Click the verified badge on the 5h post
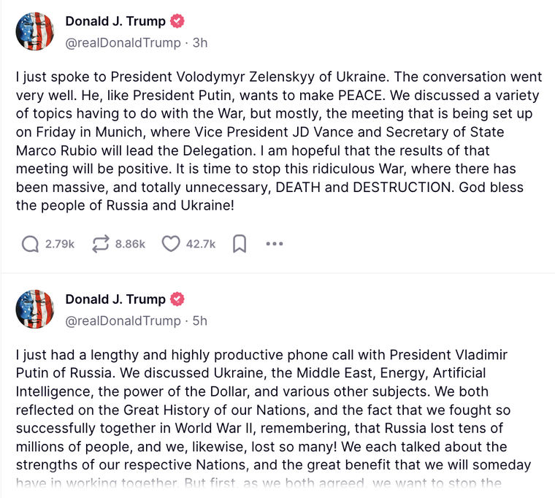This screenshot has height=498, width=555. point(177,299)
